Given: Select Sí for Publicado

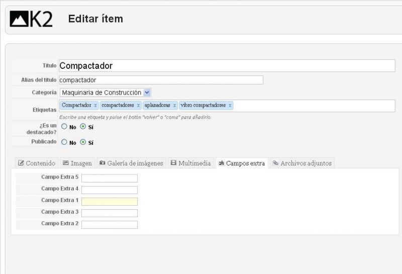Looking at the screenshot, I should 83,142.
